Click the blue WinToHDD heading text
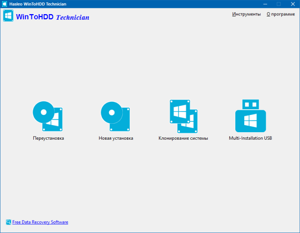This screenshot has width=300, height=233. [34, 17]
